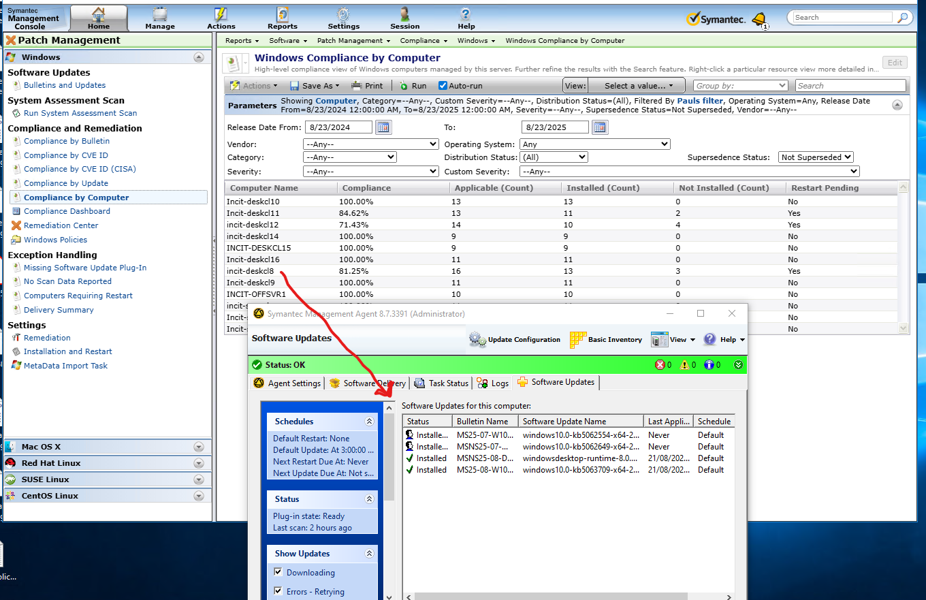The width and height of the screenshot is (926, 600).
Task: Select the incit-deskcl8 computer row
Action: [x=561, y=271]
